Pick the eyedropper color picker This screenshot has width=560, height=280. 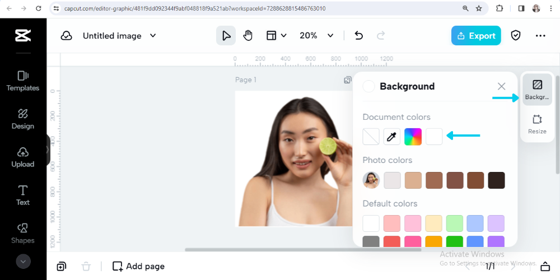click(392, 137)
